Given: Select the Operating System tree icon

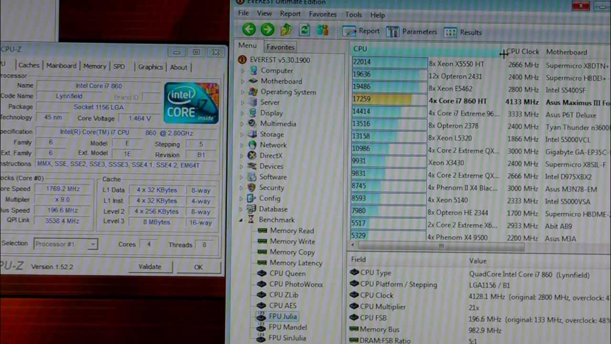Looking at the screenshot, I should (x=253, y=92).
